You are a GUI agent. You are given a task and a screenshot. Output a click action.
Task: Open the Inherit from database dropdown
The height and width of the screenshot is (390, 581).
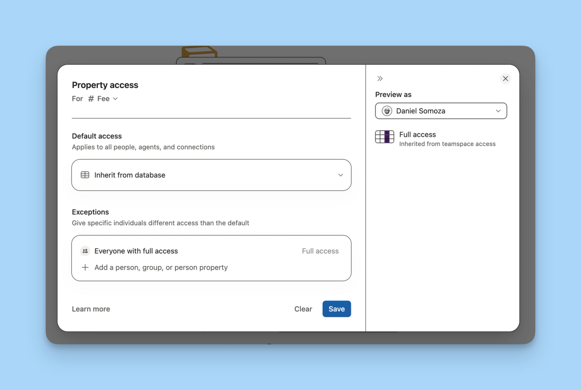coord(211,175)
